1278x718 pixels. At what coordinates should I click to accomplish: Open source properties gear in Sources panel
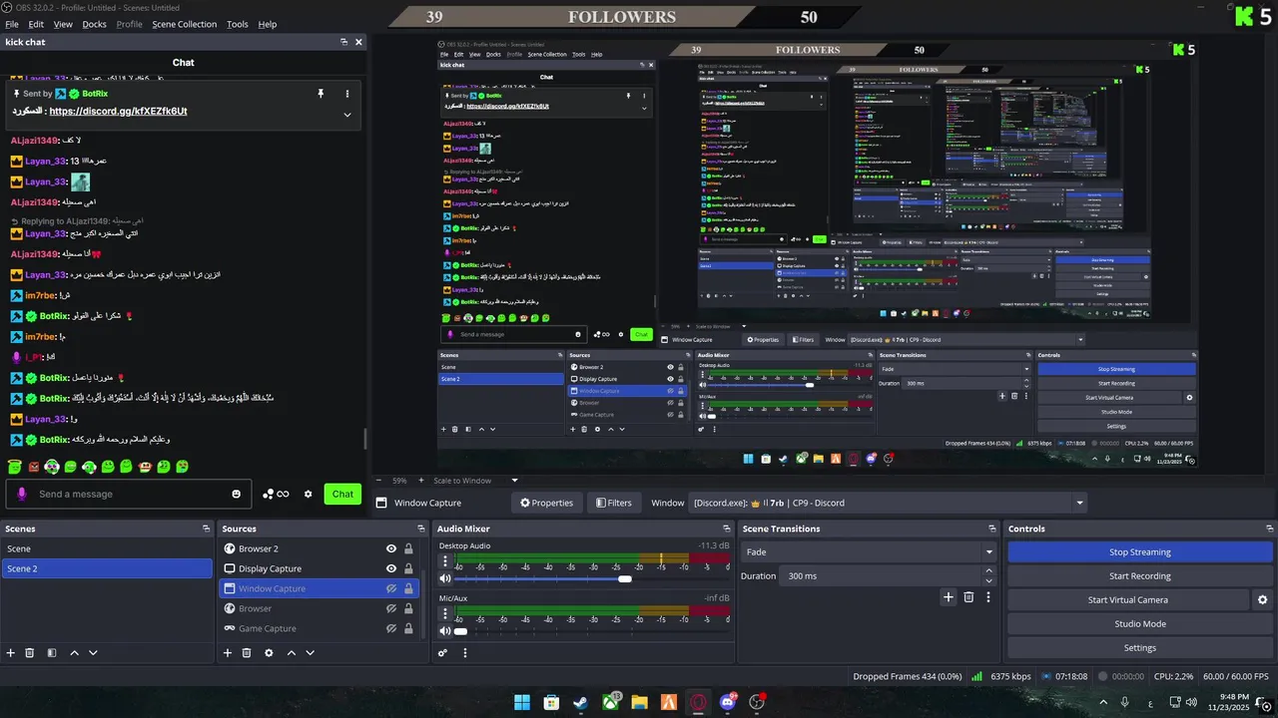[x=269, y=653]
